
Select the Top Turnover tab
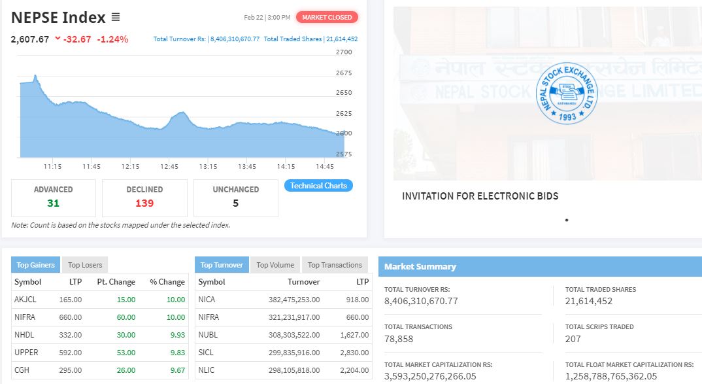[222, 265]
